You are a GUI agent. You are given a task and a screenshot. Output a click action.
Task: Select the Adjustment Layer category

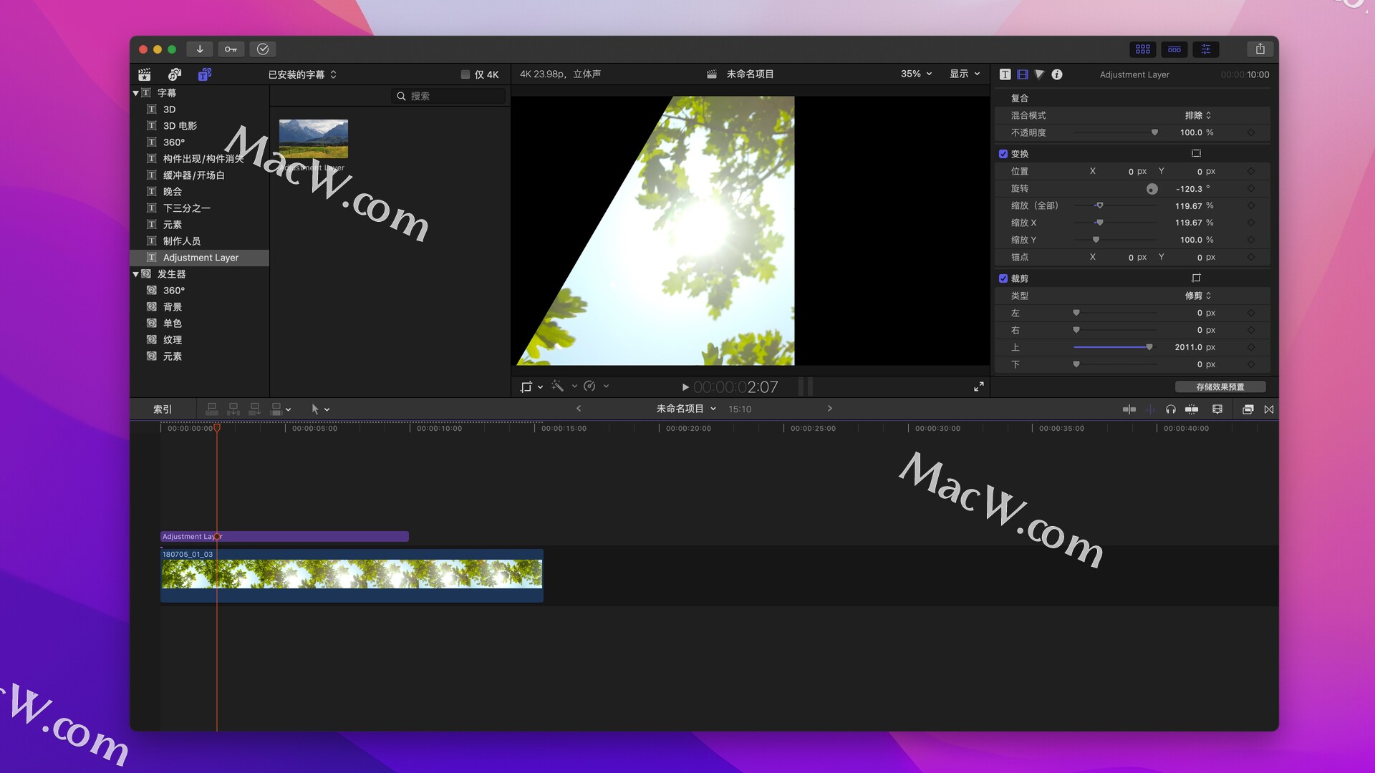pyautogui.click(x=201, y=258)
